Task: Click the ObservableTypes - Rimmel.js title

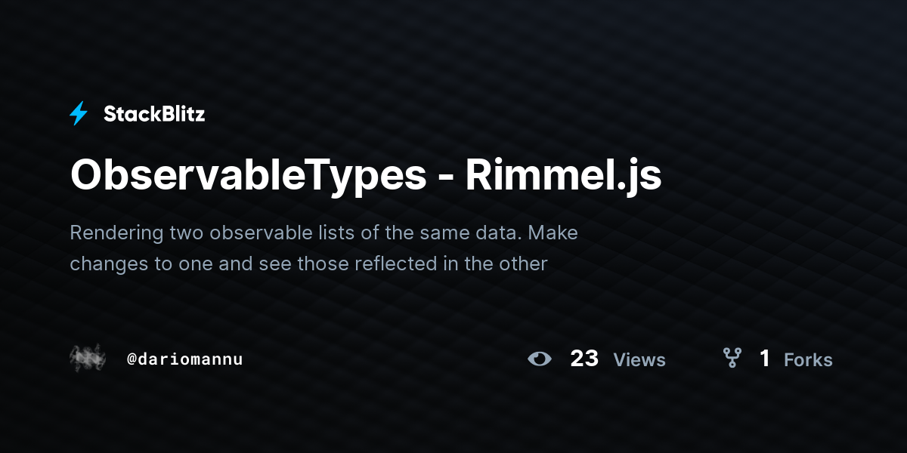Action: point(366,176)
